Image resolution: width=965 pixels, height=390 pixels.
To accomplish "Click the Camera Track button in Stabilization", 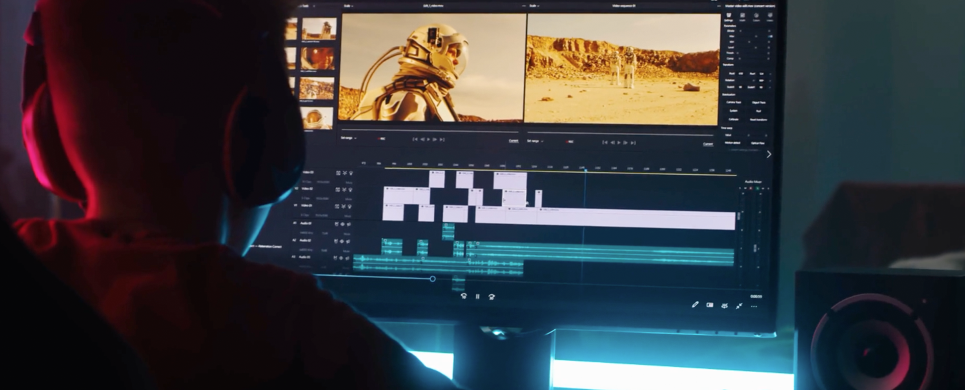I will point(734,102).
